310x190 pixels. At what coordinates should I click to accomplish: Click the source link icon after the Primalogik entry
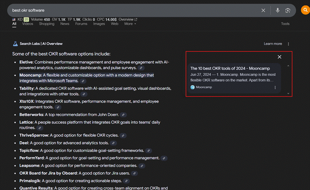(x=126, y=181)
